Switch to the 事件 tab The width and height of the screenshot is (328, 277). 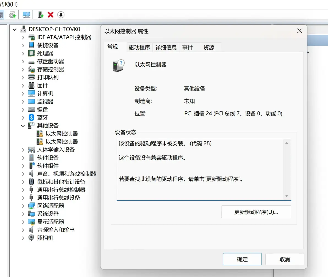tap(187, 47)
